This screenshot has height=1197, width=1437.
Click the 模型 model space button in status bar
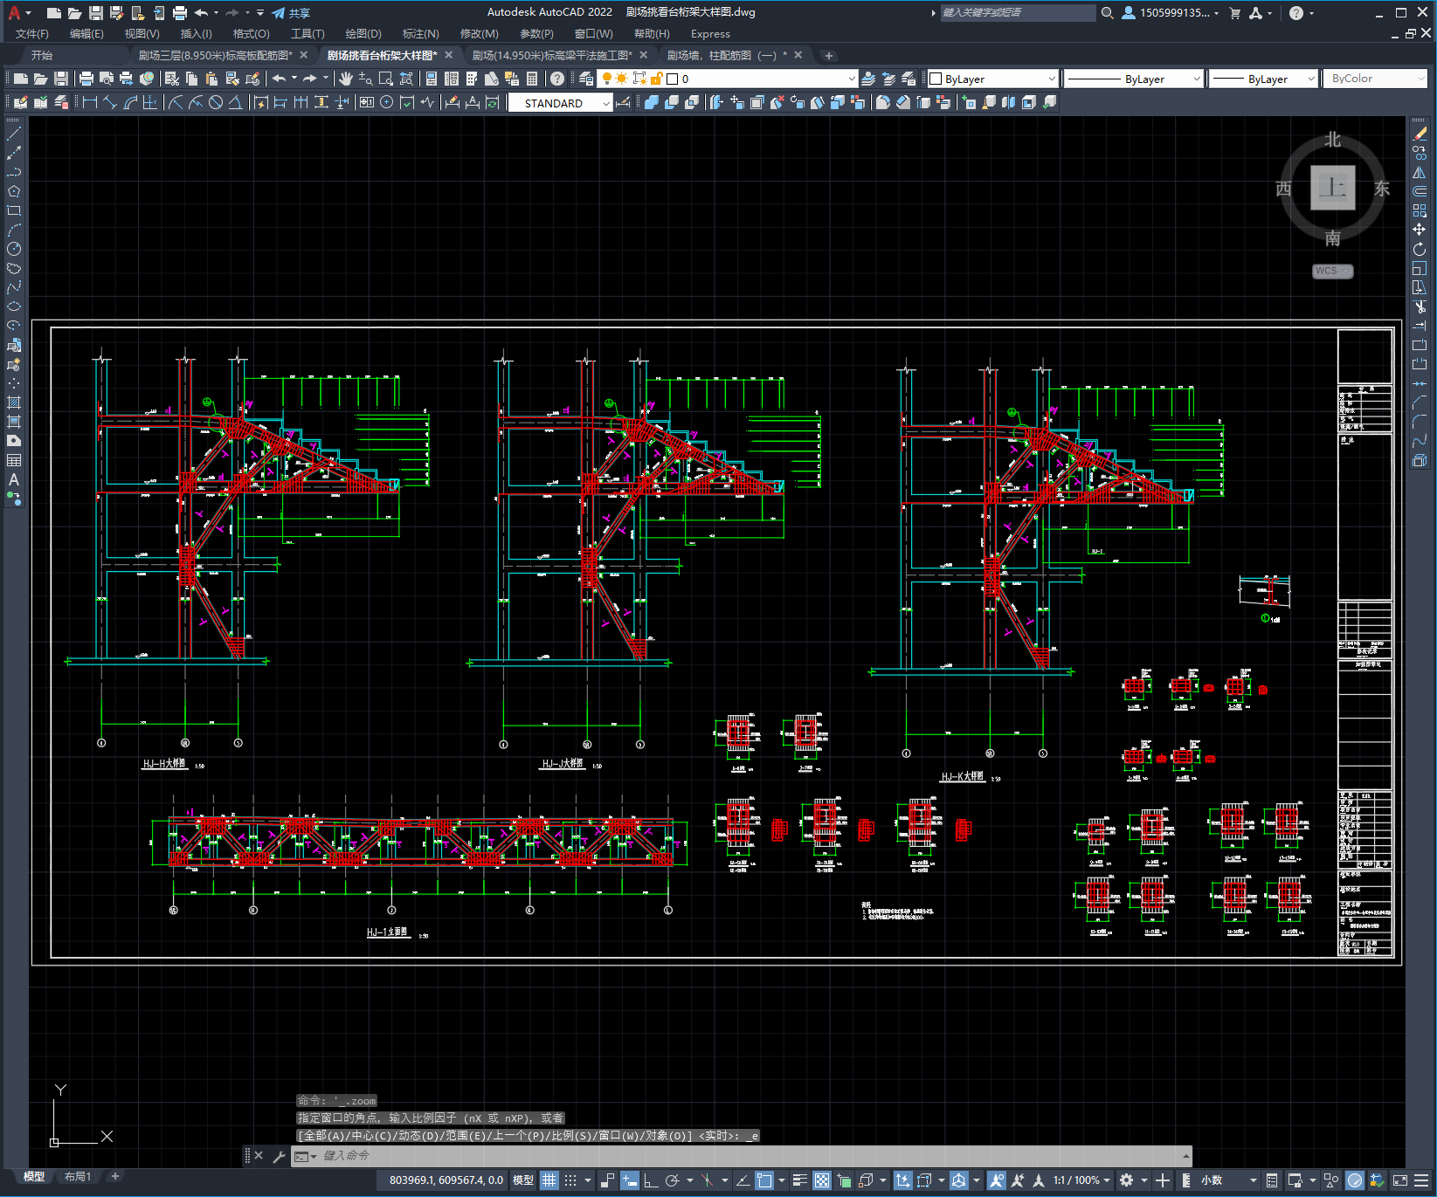tap(523, 1180)
